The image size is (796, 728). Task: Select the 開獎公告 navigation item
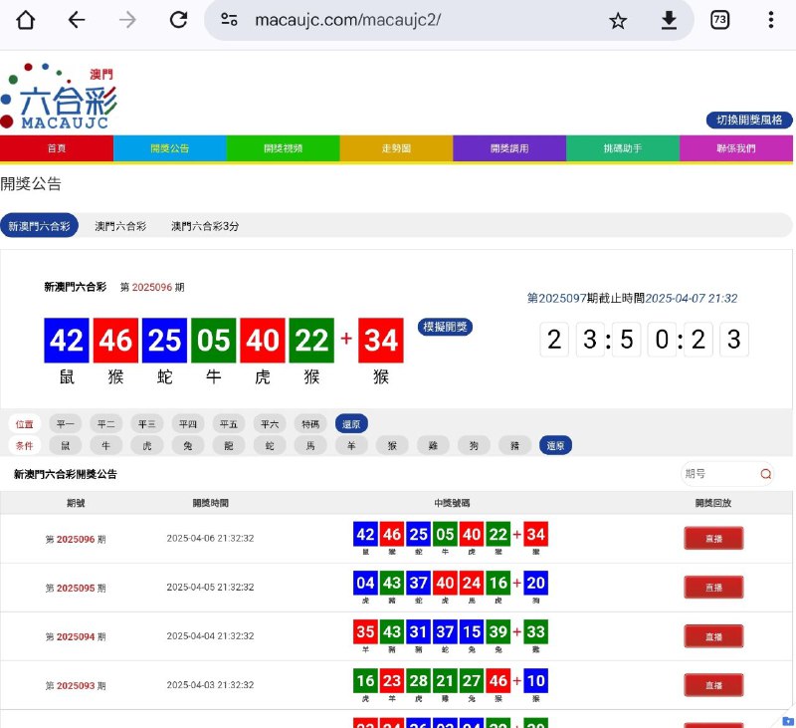[x=169, y=148]
